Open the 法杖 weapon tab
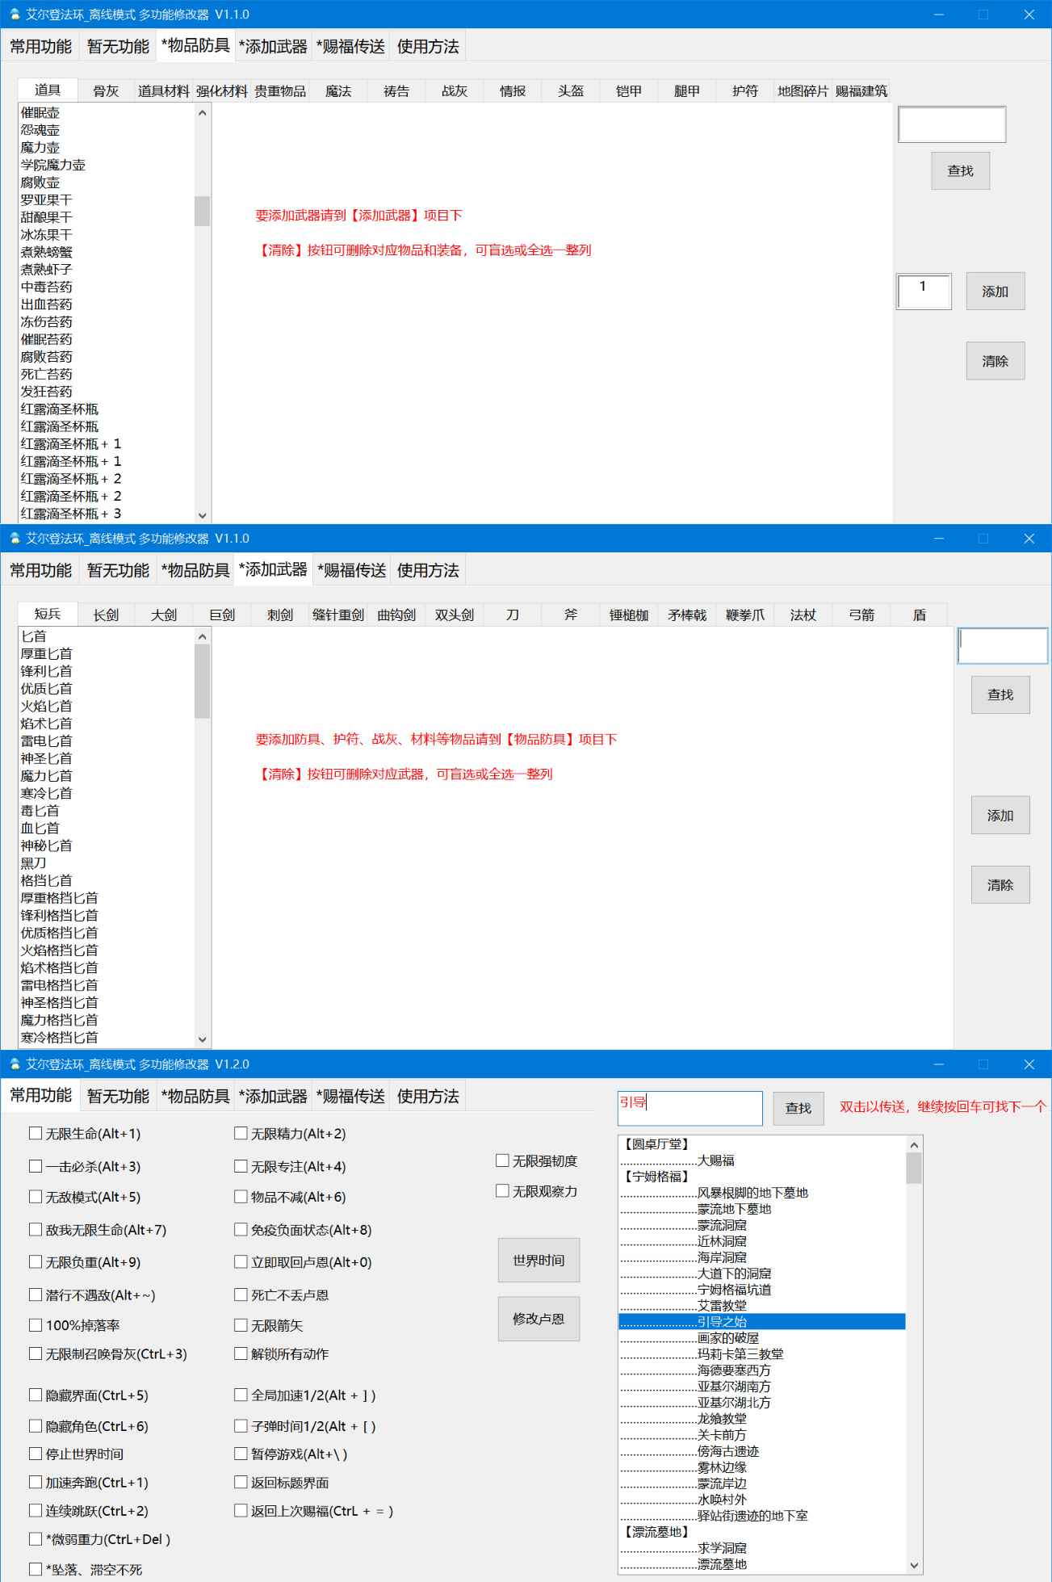Viewport: 1052px width, 1582px height. [x=803, y=615]
